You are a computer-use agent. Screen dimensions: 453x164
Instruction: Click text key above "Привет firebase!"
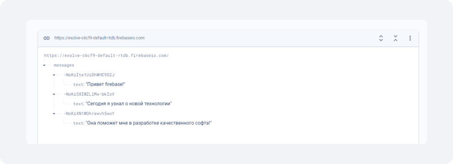coord(79,85)
